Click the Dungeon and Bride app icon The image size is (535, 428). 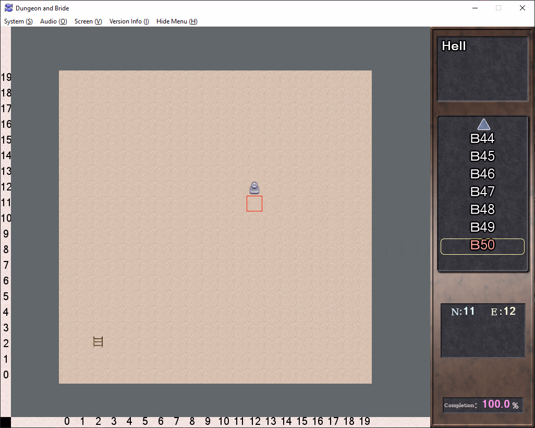click(x=9, y=8)
